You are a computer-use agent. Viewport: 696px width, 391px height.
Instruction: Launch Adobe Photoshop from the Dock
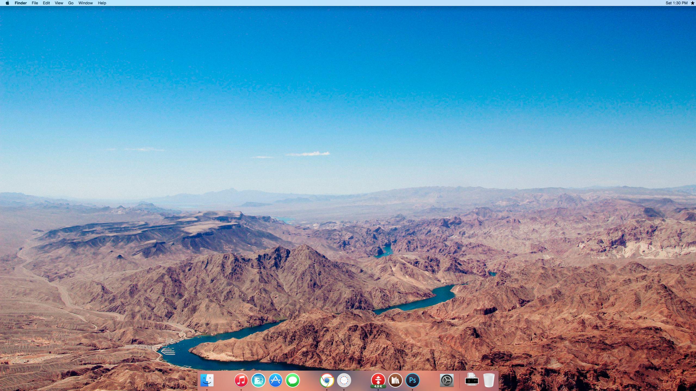click(x=412, y=380)
